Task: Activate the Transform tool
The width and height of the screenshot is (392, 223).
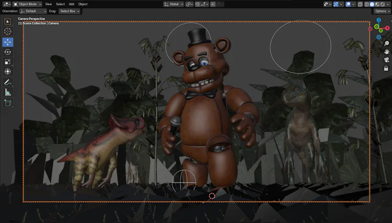Action: (x=7, y=72)
